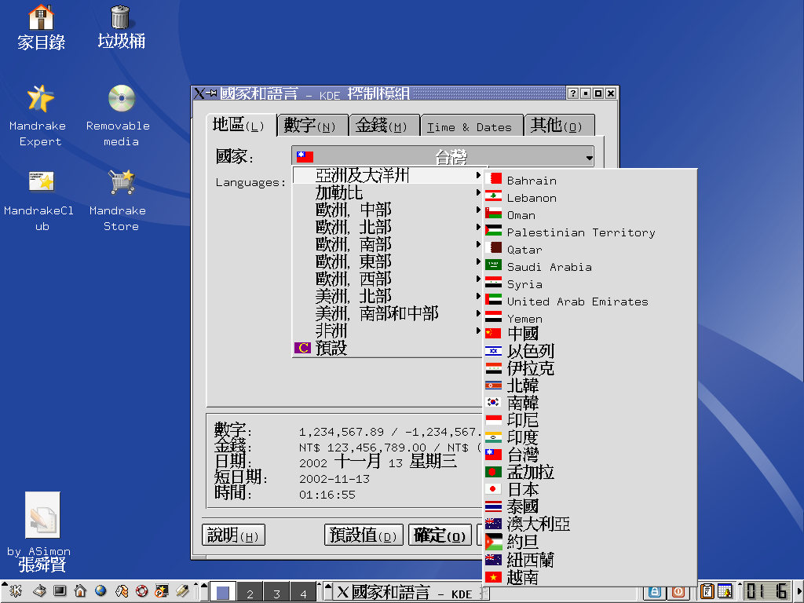The width and height of the screenshot is (804, 603).
Task: Click the home house icon in the panel
Action: click(80, 591)
